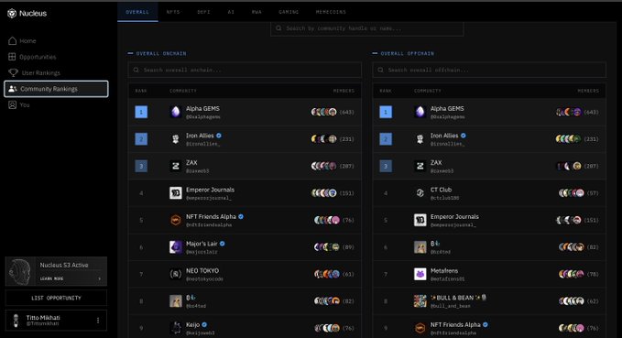Screen dimensions: 622x338
Task: Open Iron Allies logo in onchain list
Action: point(175,139)
